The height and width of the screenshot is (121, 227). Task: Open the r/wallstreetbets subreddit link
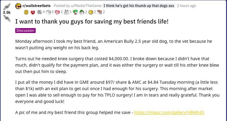tap(37, 6)
